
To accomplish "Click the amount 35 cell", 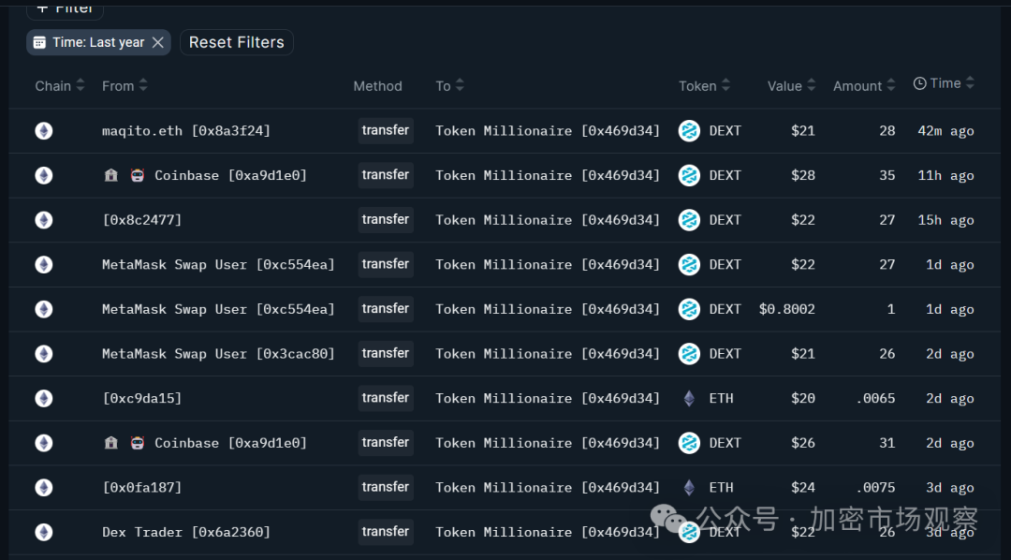I will pos(887,175).
